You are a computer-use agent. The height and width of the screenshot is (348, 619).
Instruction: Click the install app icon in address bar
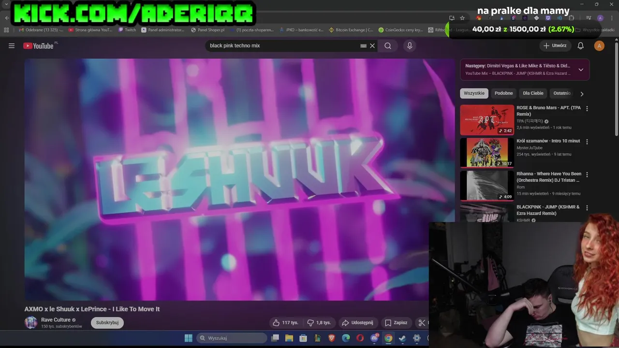(452, 18)
